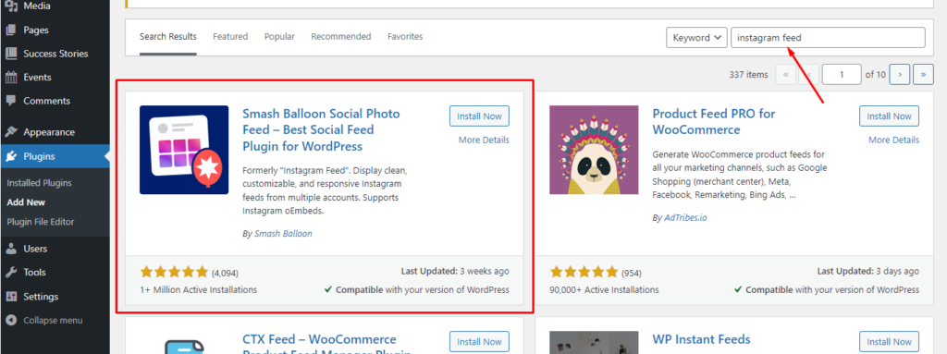947x354 pixels.
Task: Click the Pages icon in sidebar
Action: click(11, 30)
